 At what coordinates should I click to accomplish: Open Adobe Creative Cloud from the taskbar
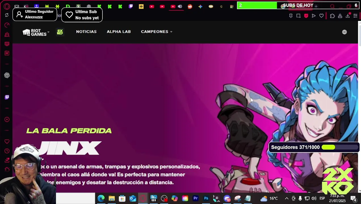(x=185, y=198)
